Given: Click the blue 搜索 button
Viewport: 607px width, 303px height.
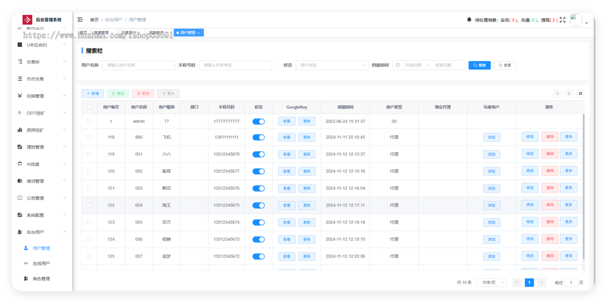Looking at the screenshot, I should pyautogui.click(x=480, y=65).
